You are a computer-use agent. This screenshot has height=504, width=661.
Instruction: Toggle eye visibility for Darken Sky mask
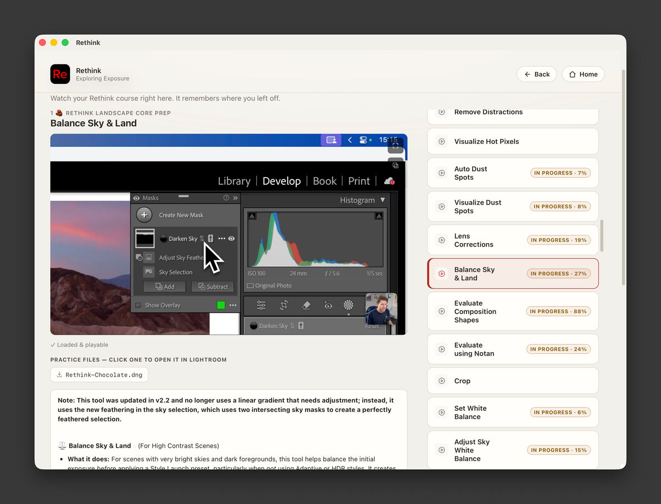pyautogui.click(x=231, y=239)
